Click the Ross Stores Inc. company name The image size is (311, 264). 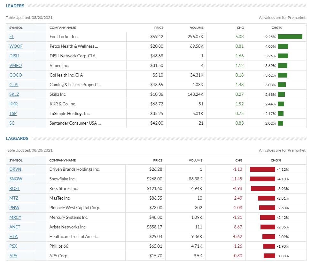[x=64, y=188]
